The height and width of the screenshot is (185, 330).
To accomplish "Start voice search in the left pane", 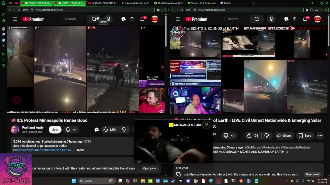I will (x=109, y=19).
